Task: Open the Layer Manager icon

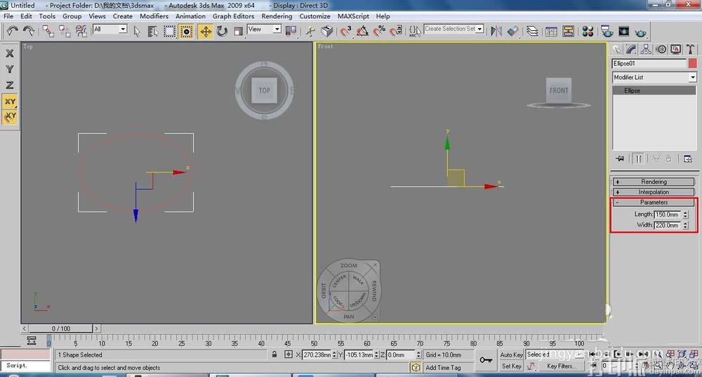Action: click(x=532, y=31)
